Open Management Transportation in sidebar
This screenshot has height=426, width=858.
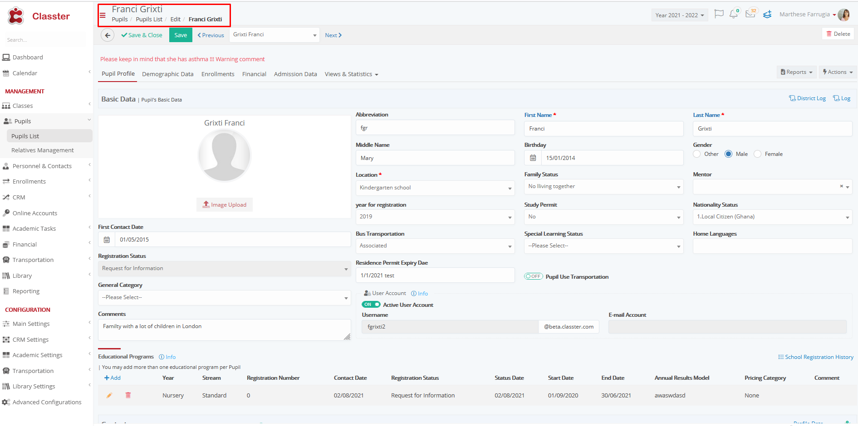33,260
